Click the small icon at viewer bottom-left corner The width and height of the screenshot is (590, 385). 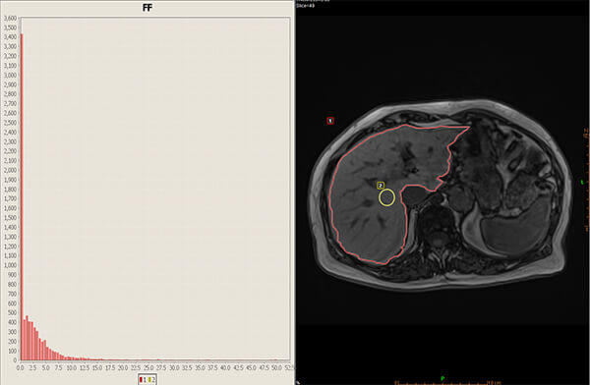click(298, 382)
